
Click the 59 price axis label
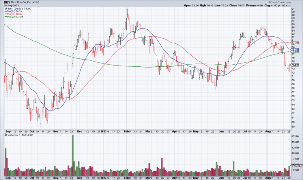coord(293,127)
